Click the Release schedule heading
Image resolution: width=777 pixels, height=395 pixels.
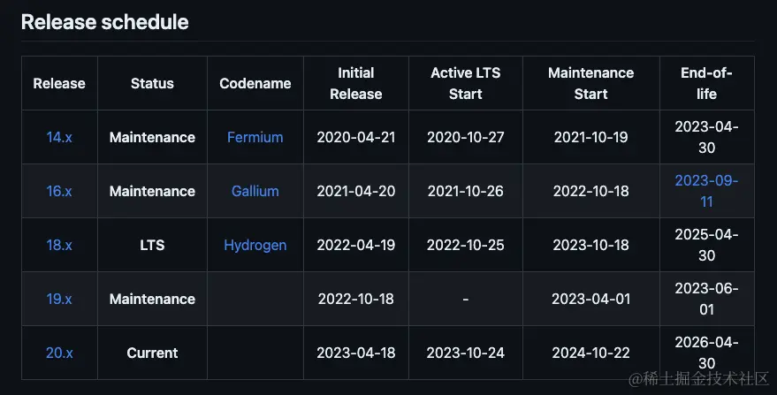point(104,22)
